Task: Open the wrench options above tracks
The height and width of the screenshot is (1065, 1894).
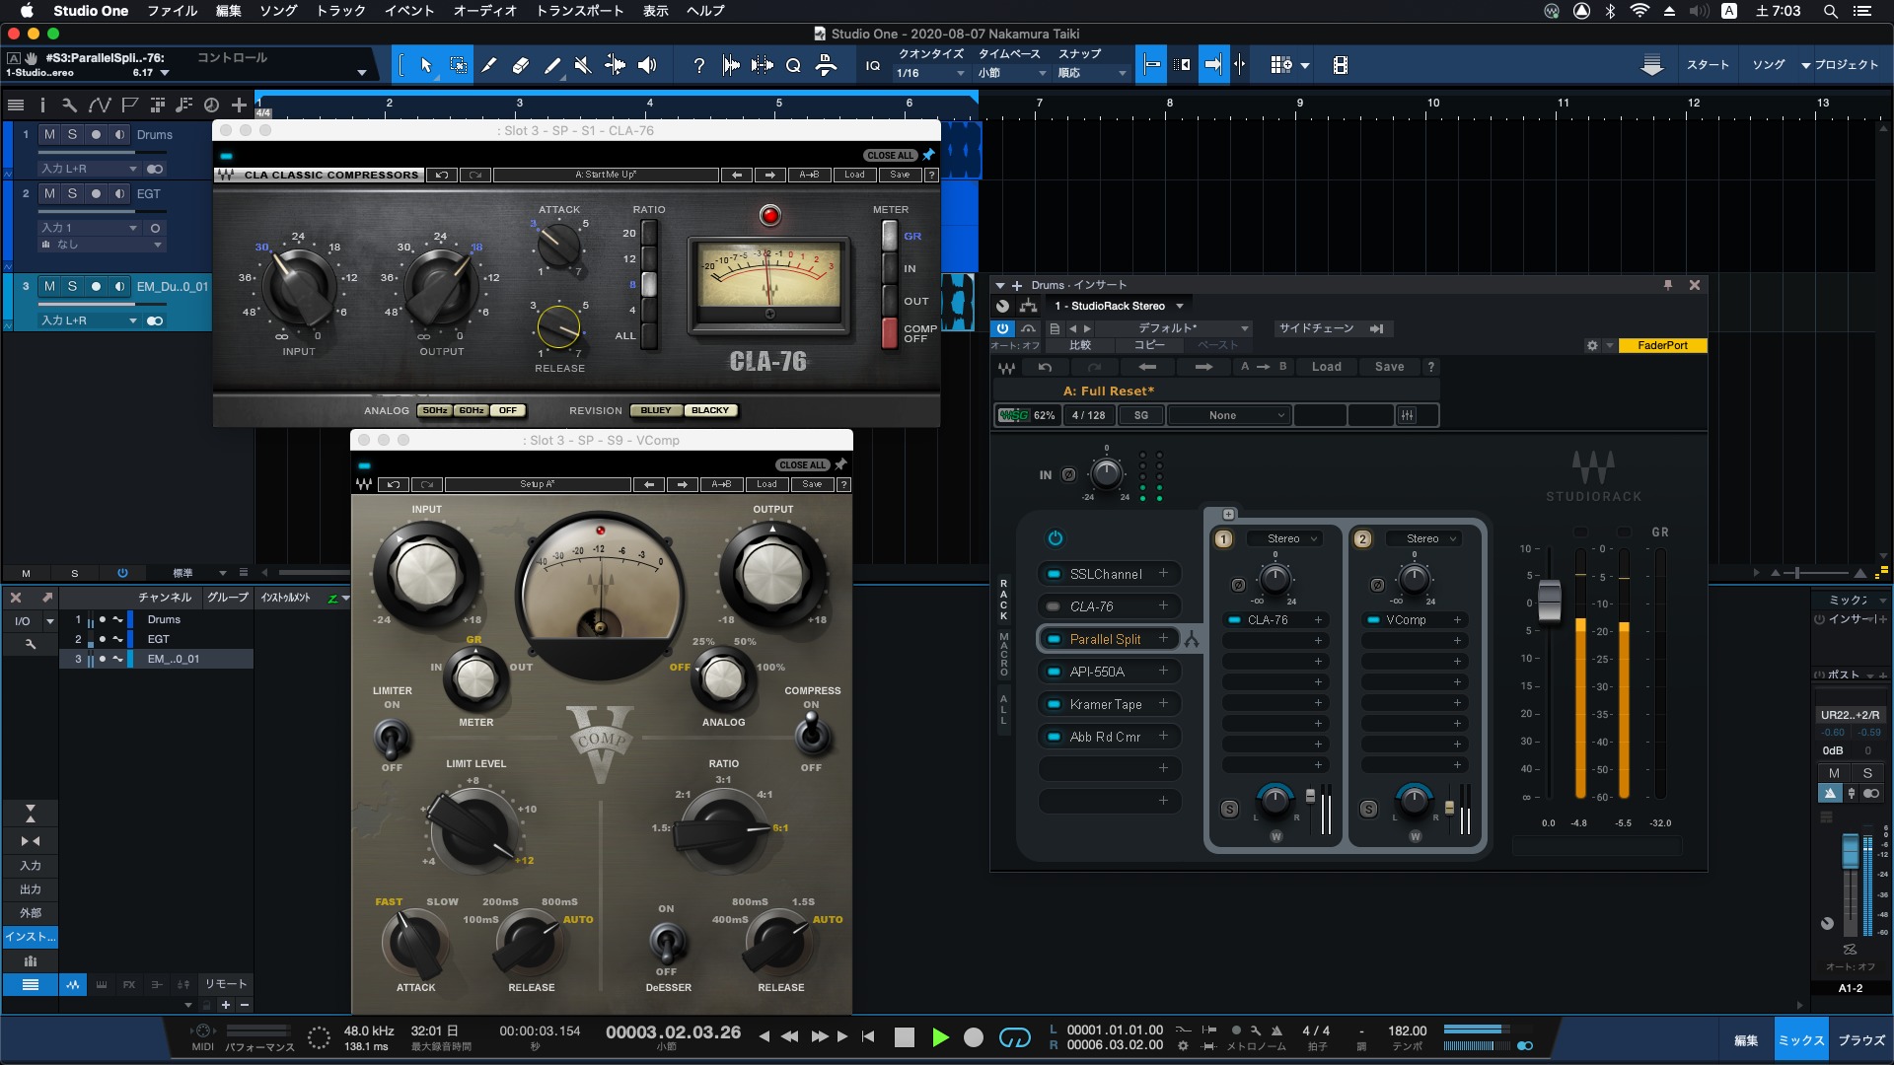Action: [69, 105]
